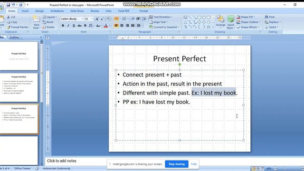The width and height of the screenshot is (304, 171).
Task: Click the Undo icon in quick access toolbar
Action: click(13, 5)
